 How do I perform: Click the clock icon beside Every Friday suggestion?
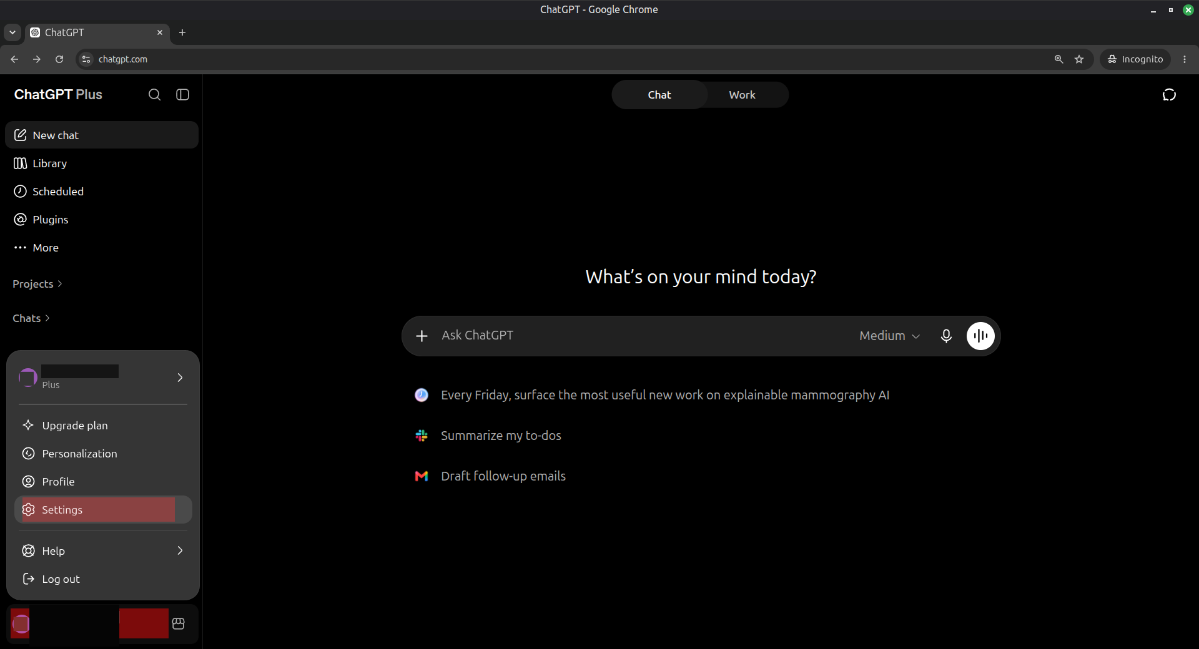tap(422, 395)
